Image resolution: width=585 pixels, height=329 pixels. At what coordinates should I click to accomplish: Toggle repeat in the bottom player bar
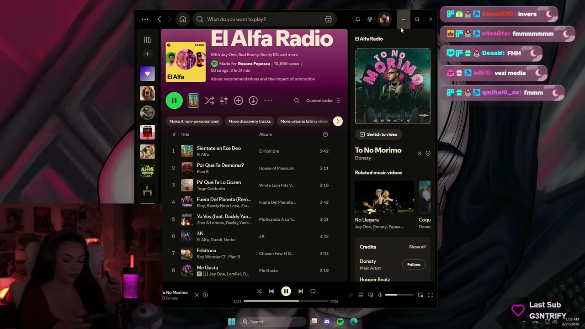(313, 291)
